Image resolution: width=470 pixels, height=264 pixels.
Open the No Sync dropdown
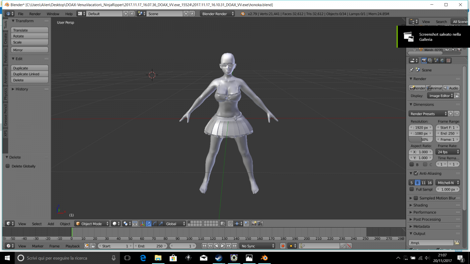(257, 246)
